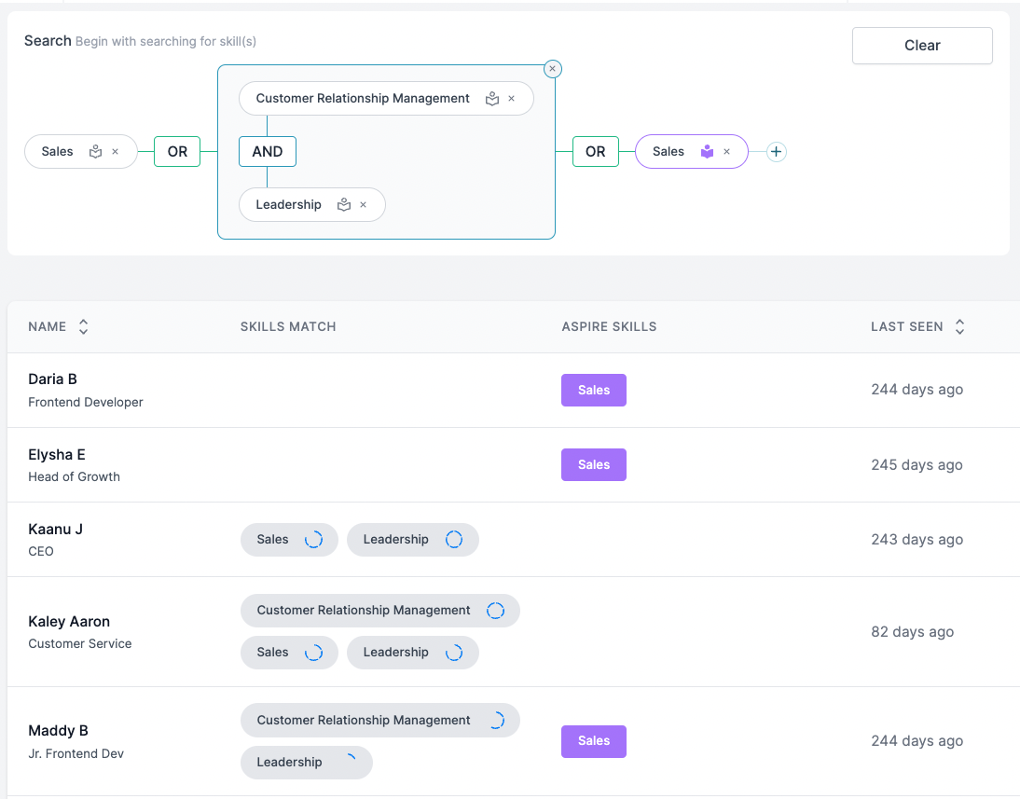Image resolution: width=1020 pixels, height=799 pixels.
Task: Click the Aspire Skills column header
Action: [609, 326]
